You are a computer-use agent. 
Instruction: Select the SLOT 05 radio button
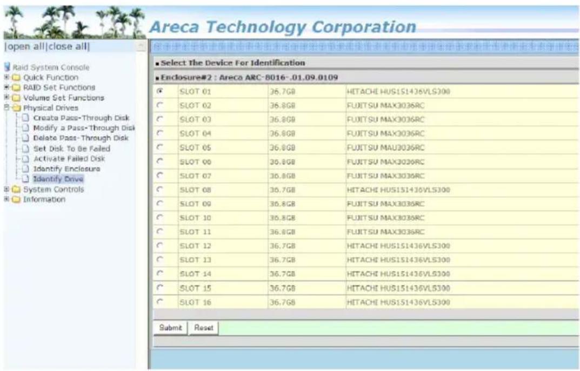point(160,147)
